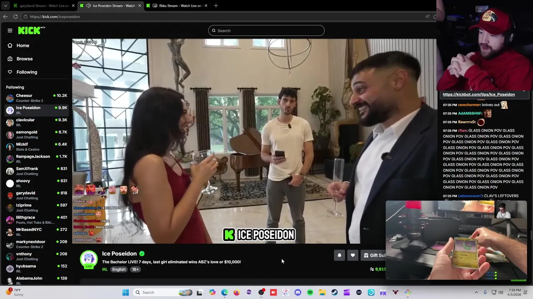Click the English language tag
The height and width of the screenshot is (299, 533).
[x=119, y=270]
